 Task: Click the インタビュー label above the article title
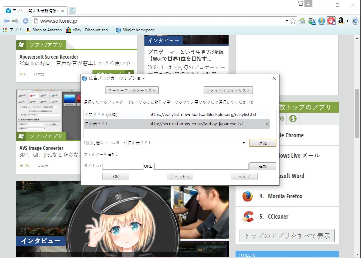click(163, 40)
